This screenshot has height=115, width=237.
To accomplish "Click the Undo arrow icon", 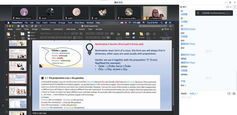I will (27, 26).
